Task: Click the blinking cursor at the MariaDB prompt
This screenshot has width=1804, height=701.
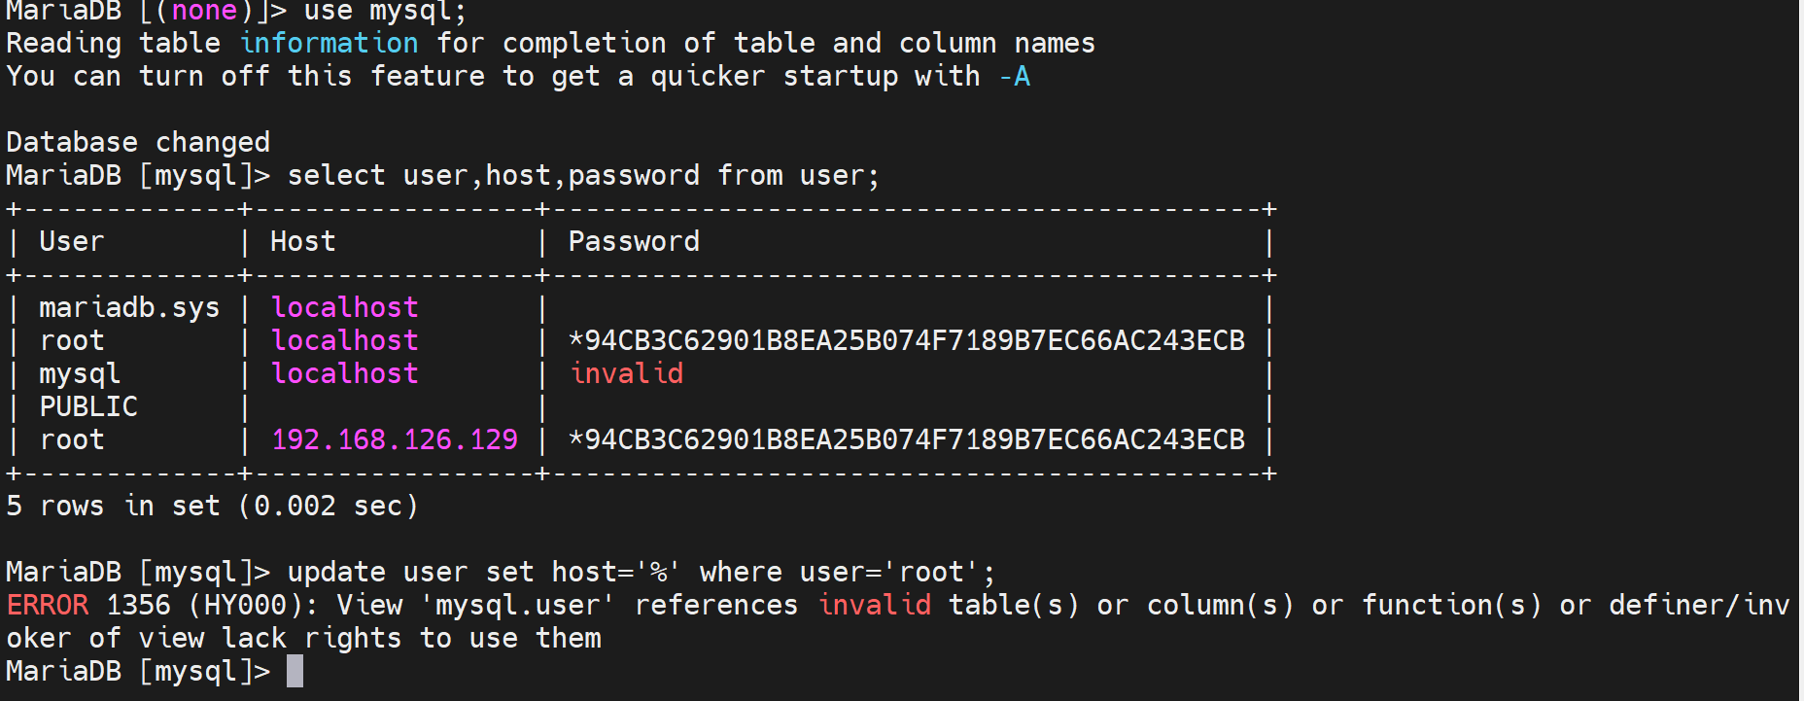Action: click(x=295, y=671)
